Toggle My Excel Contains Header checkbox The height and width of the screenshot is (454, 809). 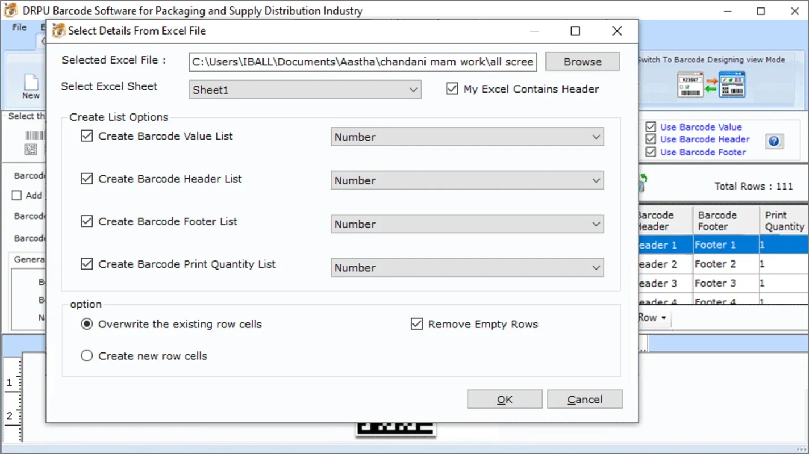(x=452, y=89)
